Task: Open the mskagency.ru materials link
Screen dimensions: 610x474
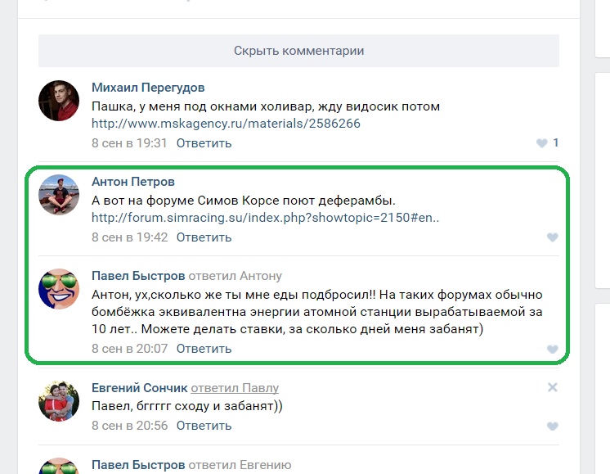Action: [x=226, y=124]
